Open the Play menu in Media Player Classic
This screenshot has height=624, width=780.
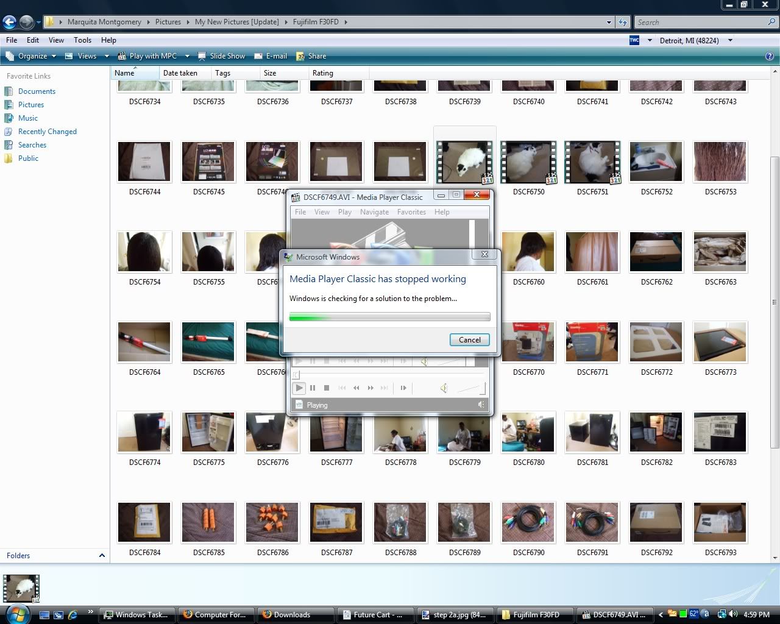tap(345, 212)
